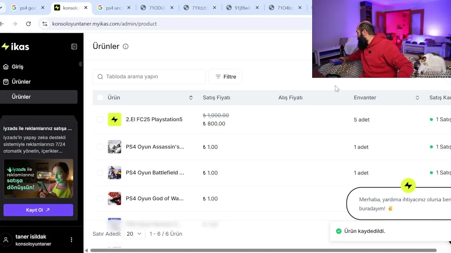
Task: Click the ₺ 800.00 discounted price
Action: (x=214, y=124)
